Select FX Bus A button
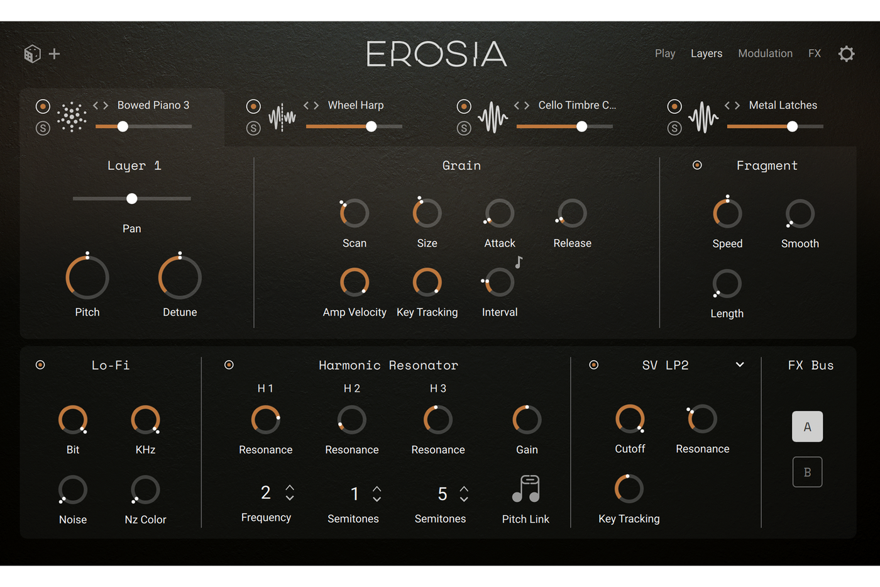Screen dimensions: 880x587 pos(807,427)
